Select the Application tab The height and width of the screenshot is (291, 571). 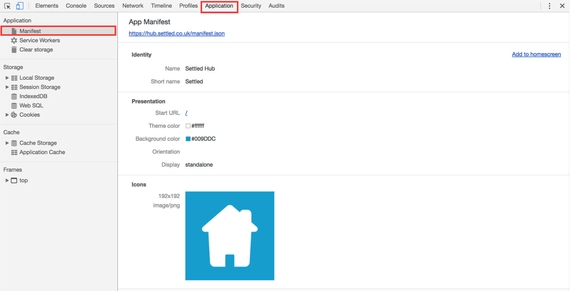219,6
